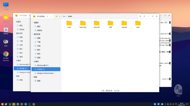Open 回收站 in front window sidebar
Image resolution: width=190 pixels, height=106 pixels.
[x=46, y=30]
